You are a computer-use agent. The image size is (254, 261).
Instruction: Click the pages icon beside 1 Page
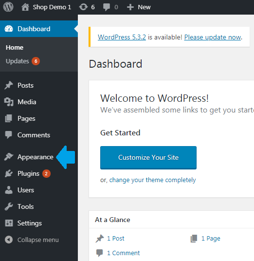(194, 239)
